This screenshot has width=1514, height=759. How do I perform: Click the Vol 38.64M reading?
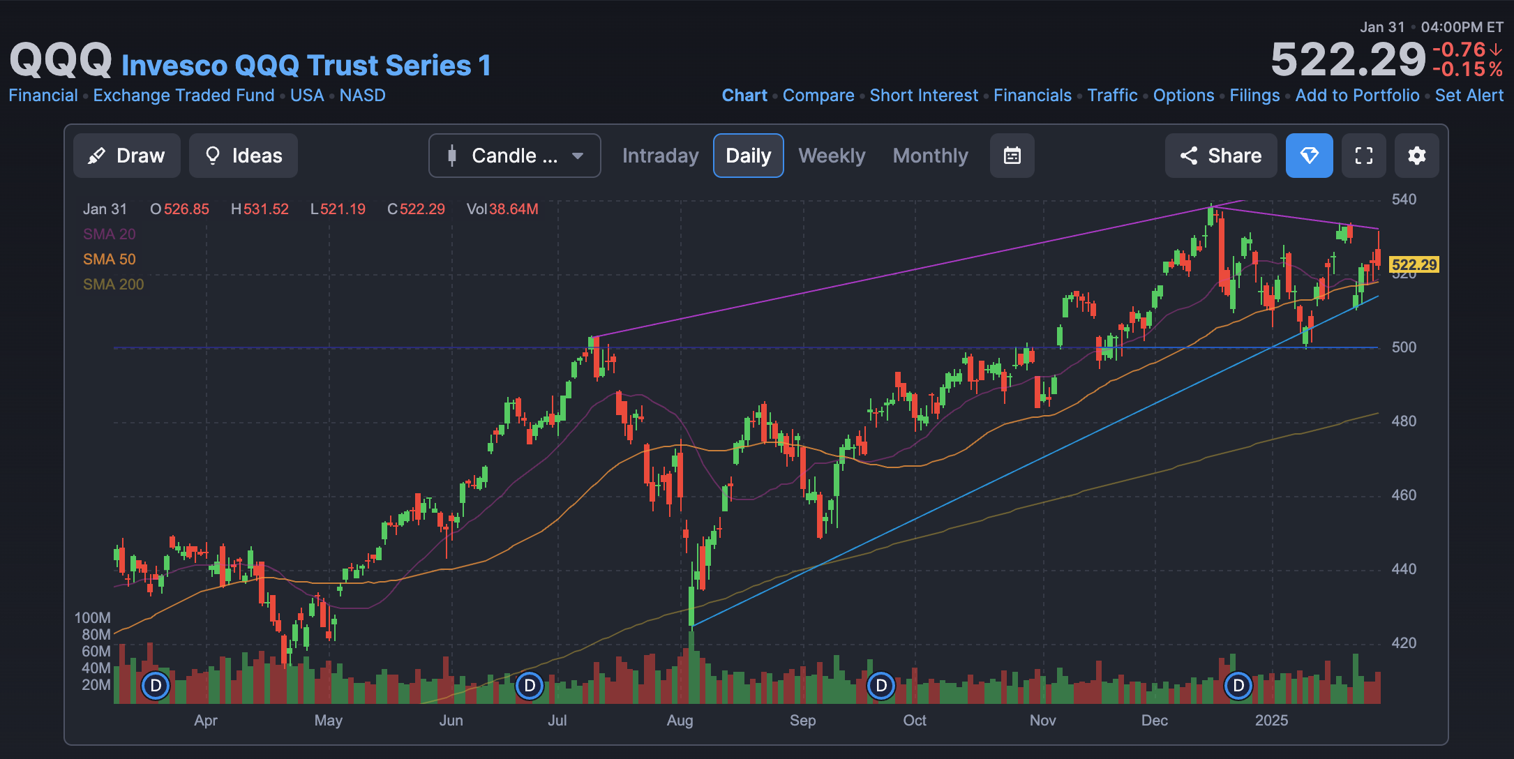point(502,209)
